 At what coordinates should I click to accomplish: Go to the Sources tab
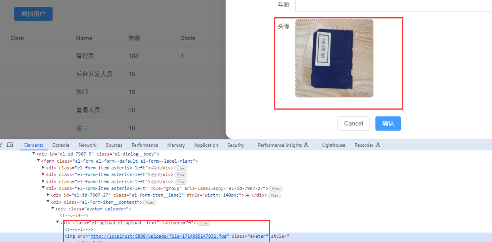pos(114,145)
